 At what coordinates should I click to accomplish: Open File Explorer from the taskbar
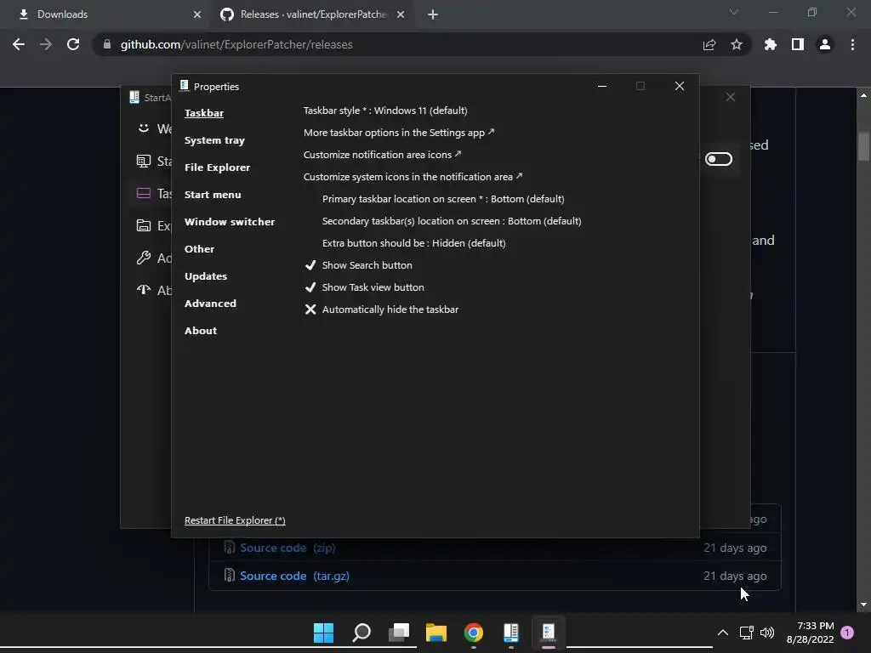[x=436, y=633]
